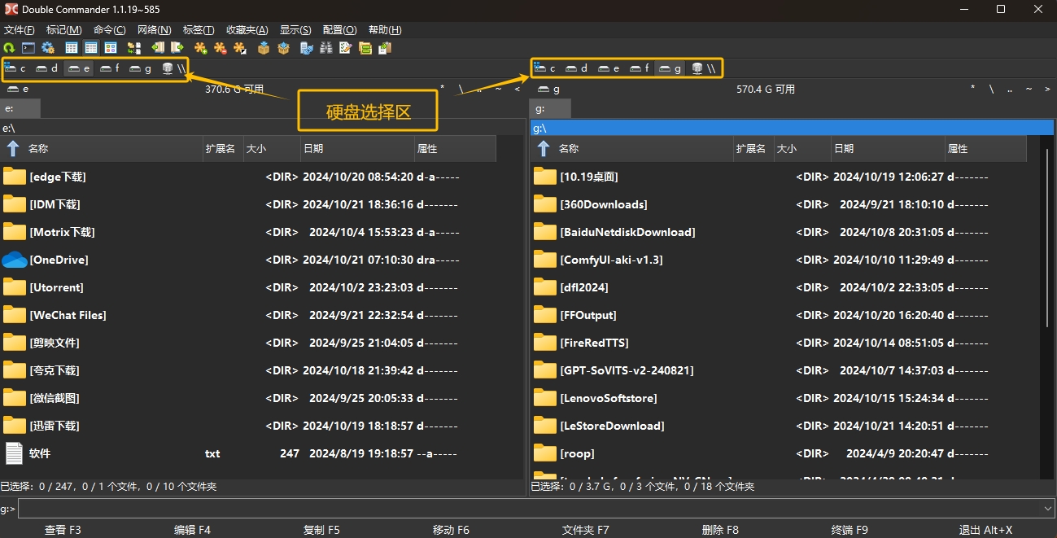Open the 标签(T) menu
1057x538 pixels.
pyautogui.click(x=199, y=30)
